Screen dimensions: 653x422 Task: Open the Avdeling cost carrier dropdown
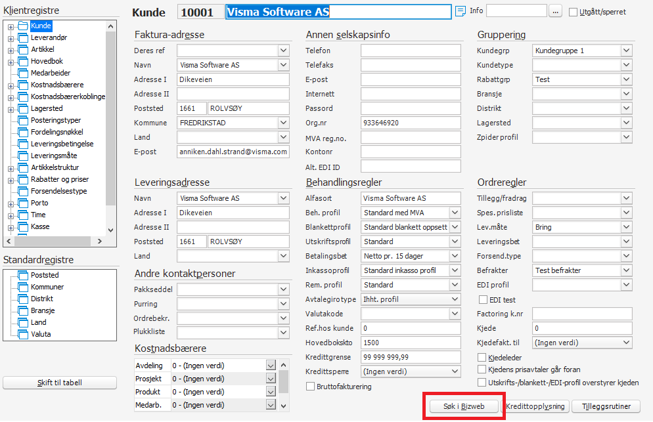271,366
